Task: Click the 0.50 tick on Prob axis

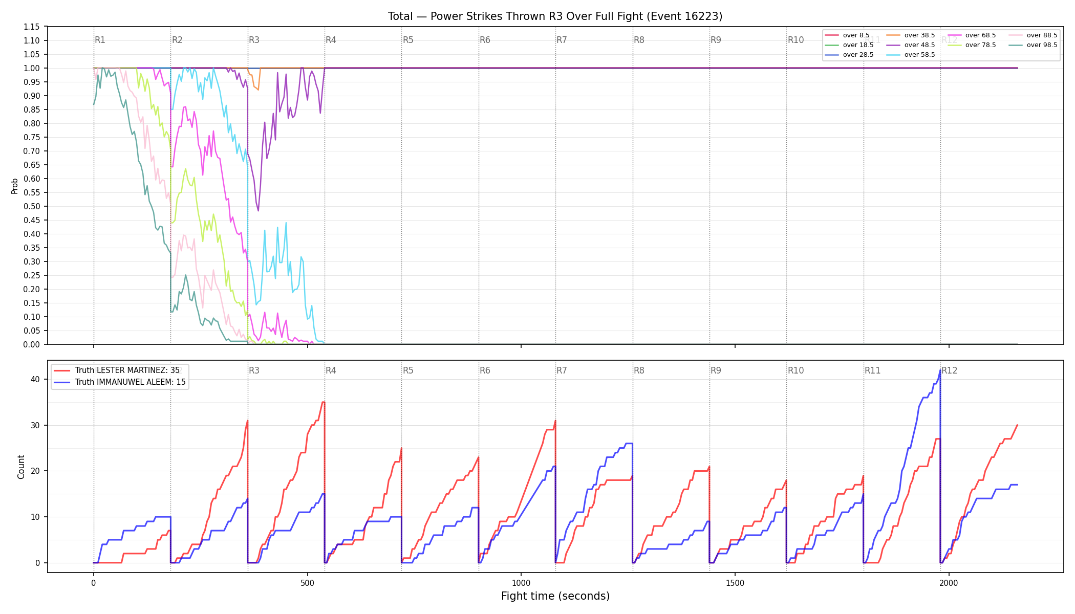Action: click(x=32, y=206)
